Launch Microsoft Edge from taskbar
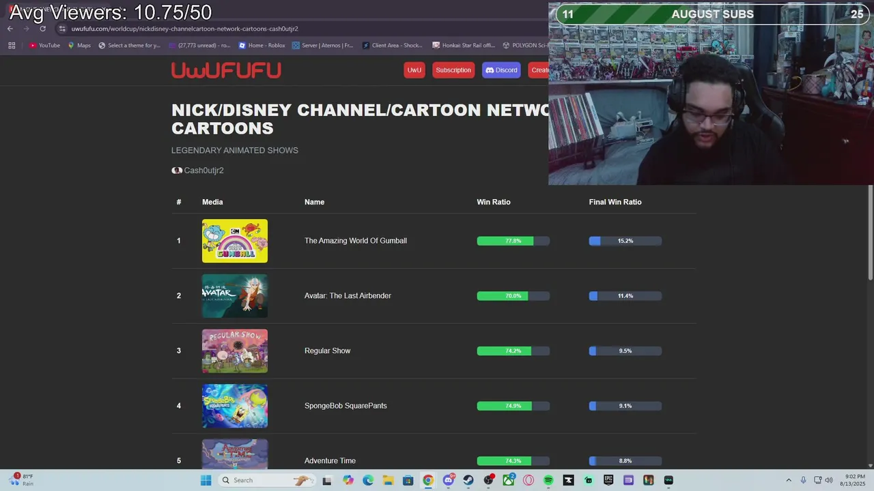Image resolution: width=874 pixels, height=491 pixels. tap(368, 480)
